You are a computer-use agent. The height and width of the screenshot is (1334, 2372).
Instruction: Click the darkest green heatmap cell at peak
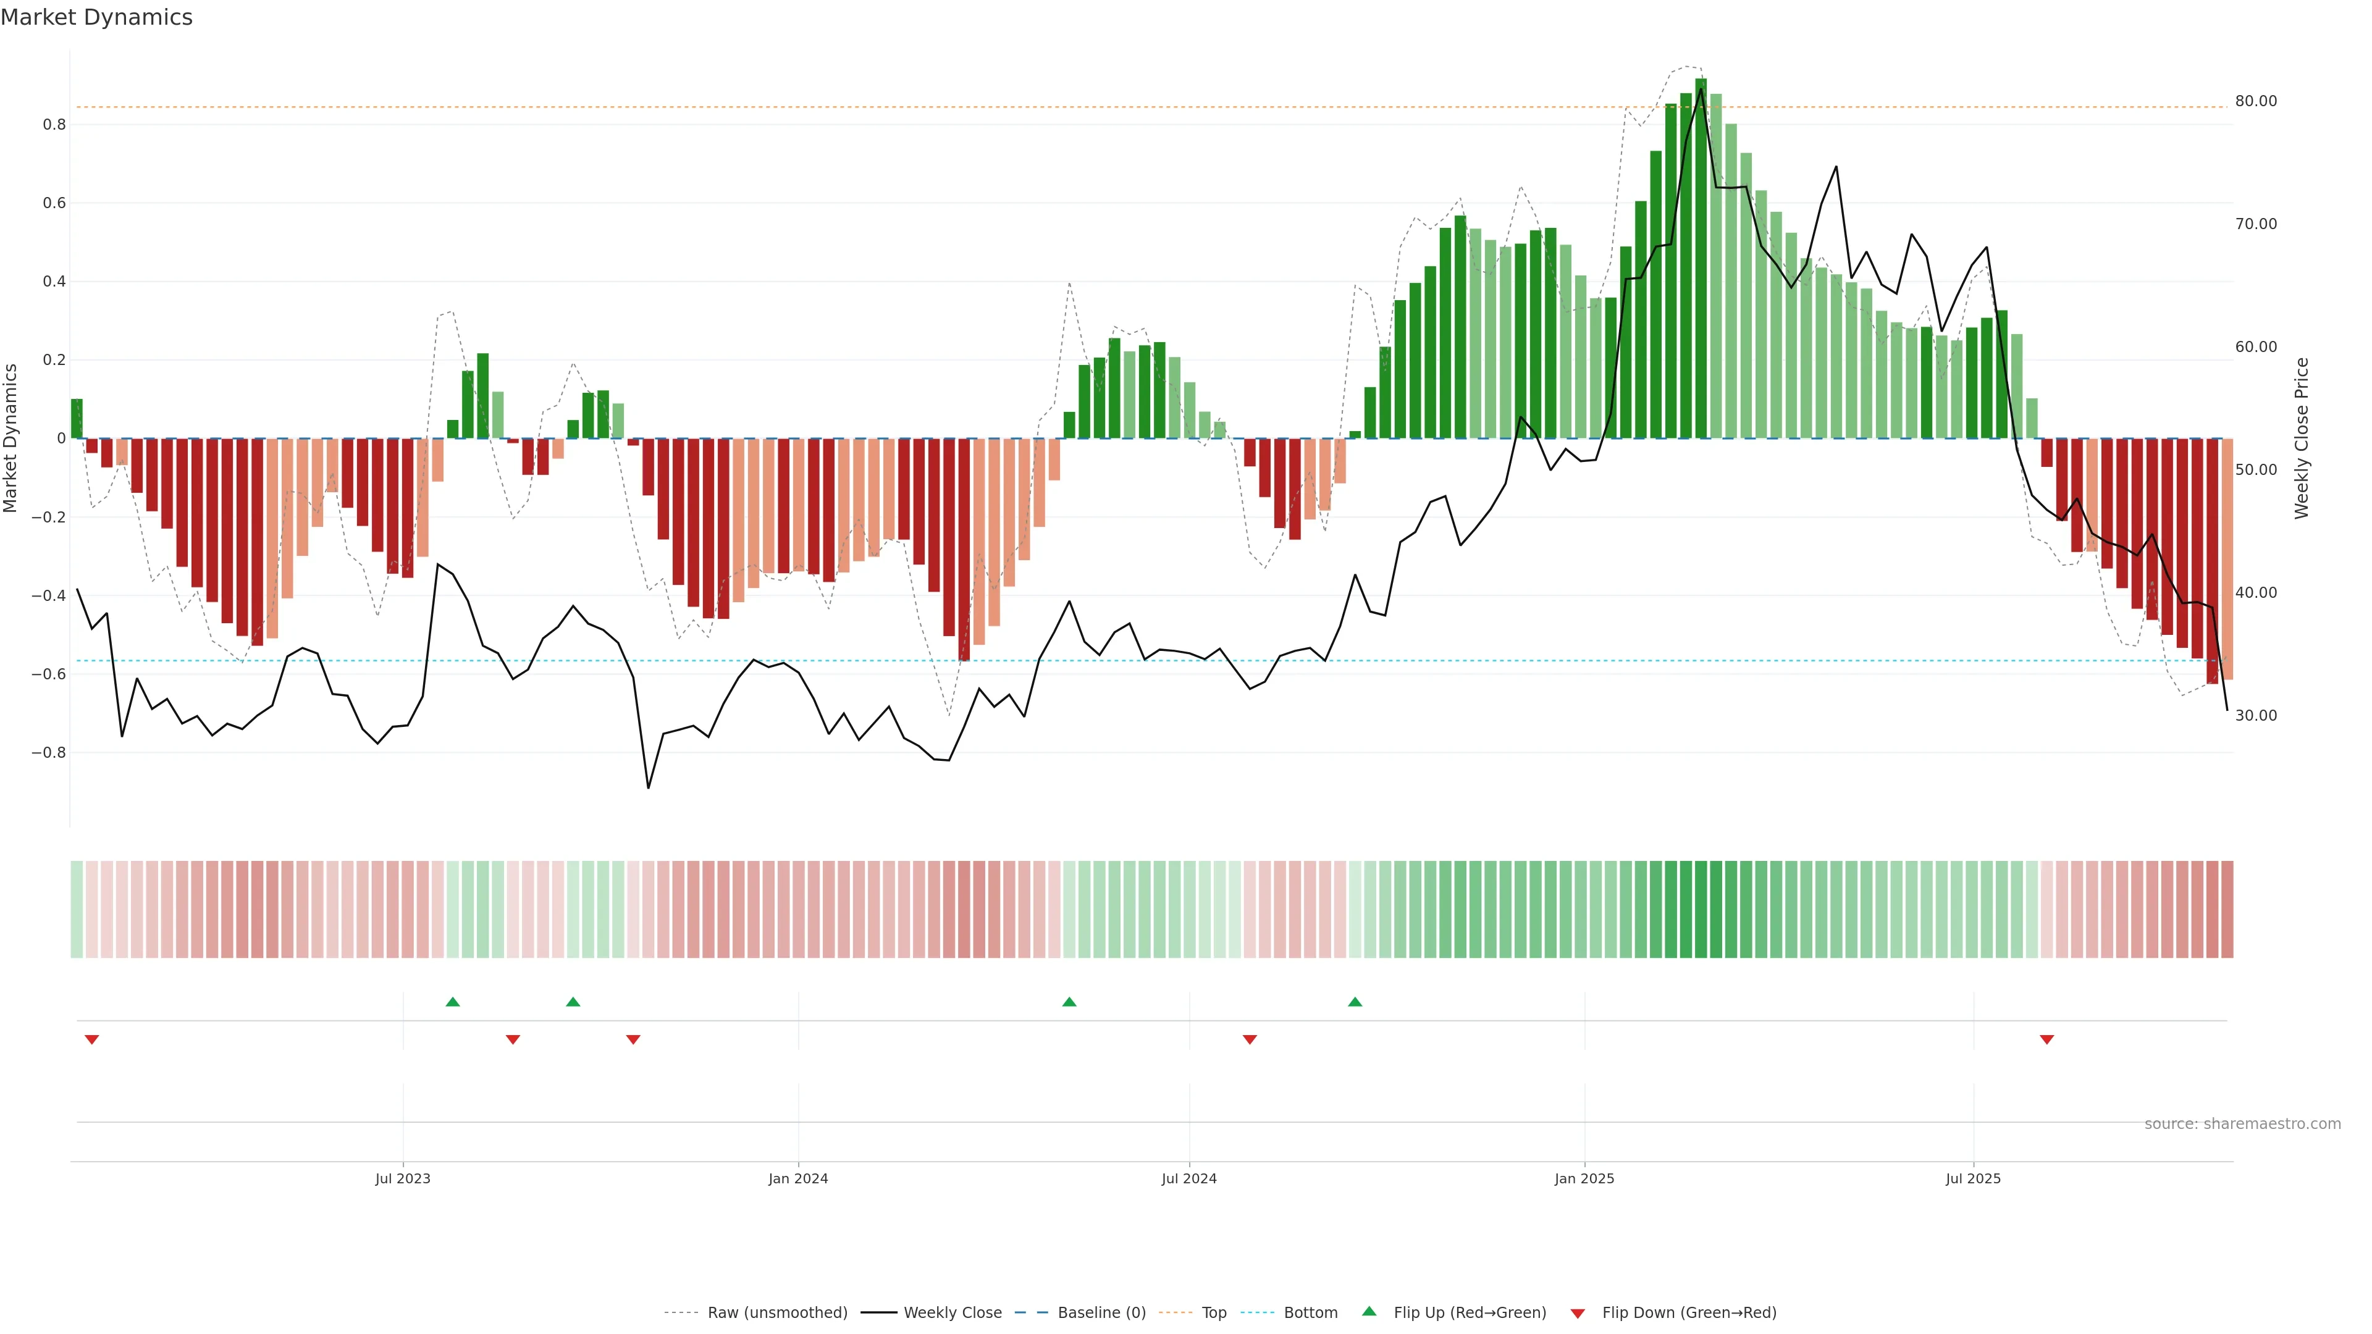1701,908
